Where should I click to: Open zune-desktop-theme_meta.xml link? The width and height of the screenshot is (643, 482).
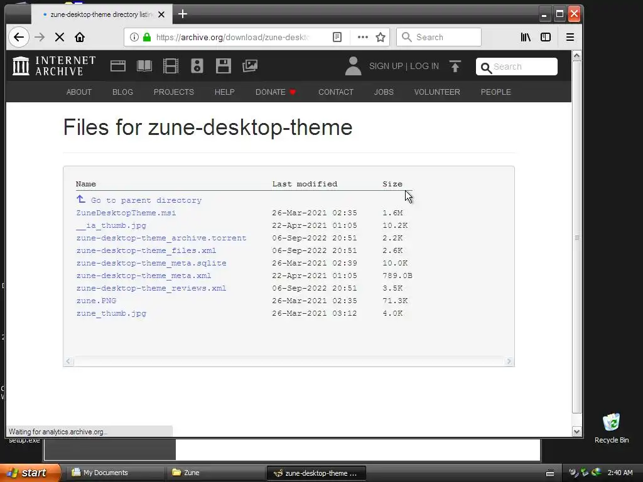[144, 276]
